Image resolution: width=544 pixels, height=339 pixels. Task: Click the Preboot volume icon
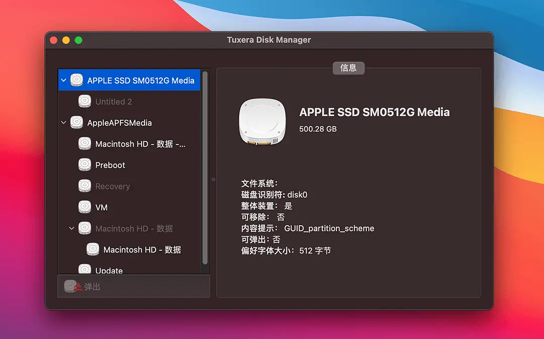point(85,165)
